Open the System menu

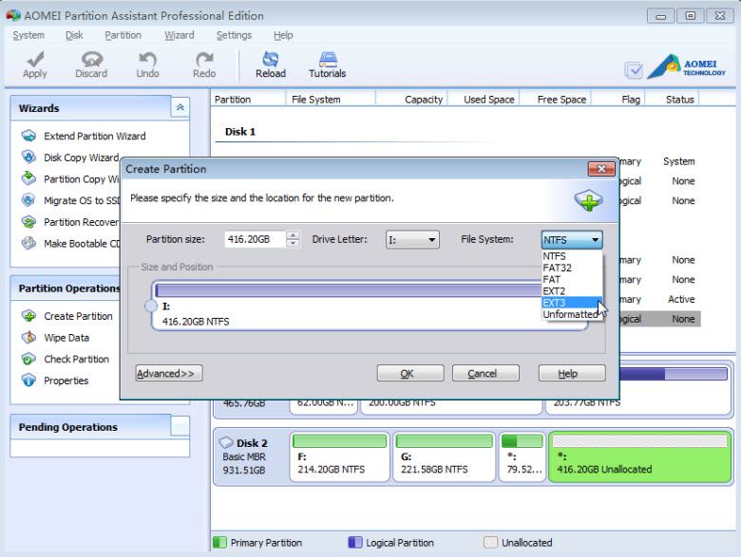pyautogui.click(x=28, y=35)
